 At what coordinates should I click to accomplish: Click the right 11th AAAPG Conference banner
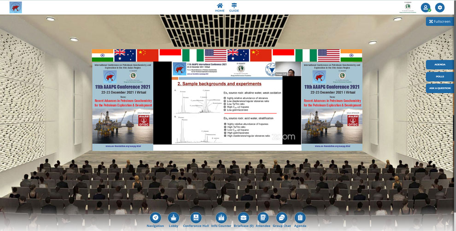pyautogui.click(x=332, y=106)
